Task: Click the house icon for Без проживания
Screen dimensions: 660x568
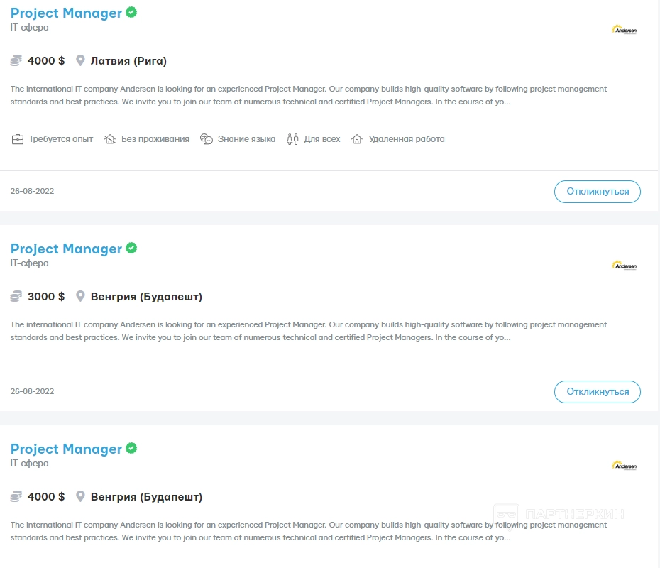Action: (110, 139)
